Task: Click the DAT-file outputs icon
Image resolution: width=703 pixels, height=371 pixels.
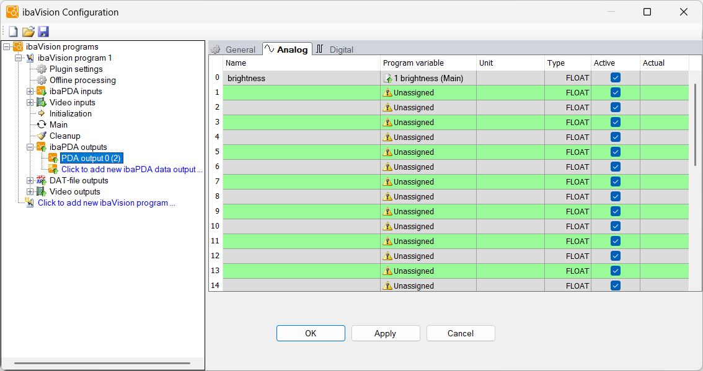Action: (x=42, y=181)
